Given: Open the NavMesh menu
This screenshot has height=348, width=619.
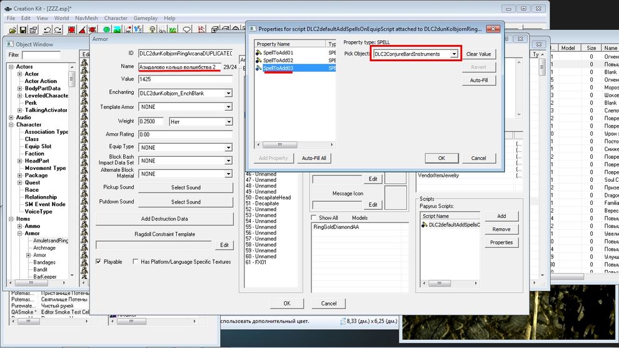Looking at the screenshot, I should click(x=85, y=18).
